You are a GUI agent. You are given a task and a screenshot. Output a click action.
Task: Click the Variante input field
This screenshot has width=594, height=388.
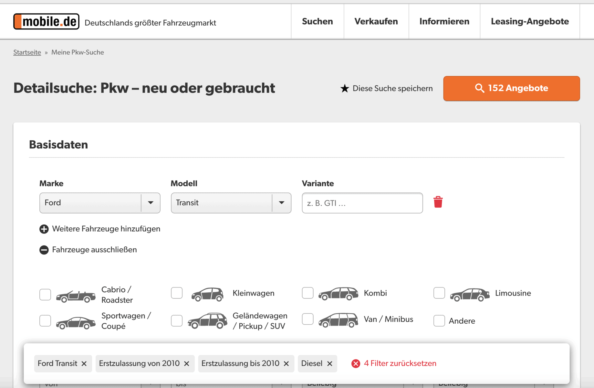tap(362, 203)
